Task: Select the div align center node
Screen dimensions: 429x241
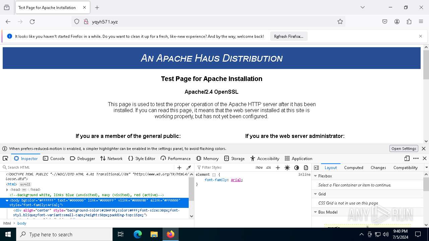Action: (x=97, y=213)
